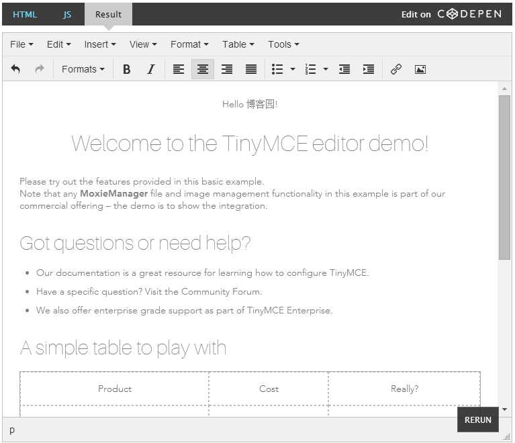Image resolution: width=515 pixels, height=443 pixels.
Task: Toggle Bold formatting
Action: click(126, 69)
